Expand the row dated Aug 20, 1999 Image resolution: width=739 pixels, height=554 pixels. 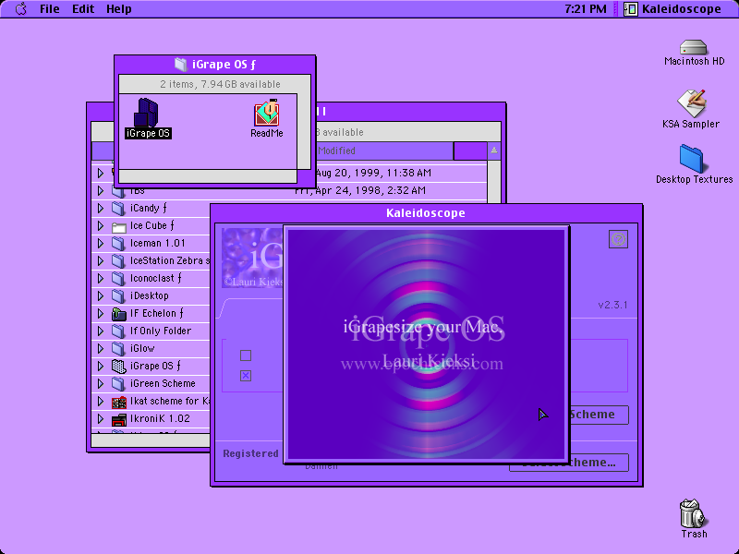pos(101,173)
